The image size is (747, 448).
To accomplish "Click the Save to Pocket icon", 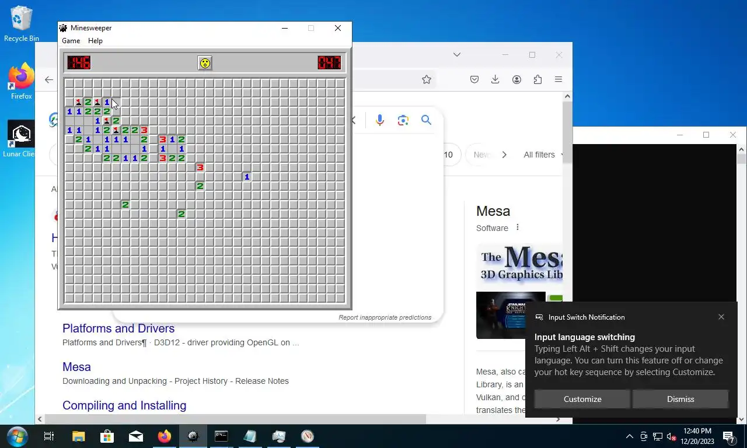I will (474, 79).
